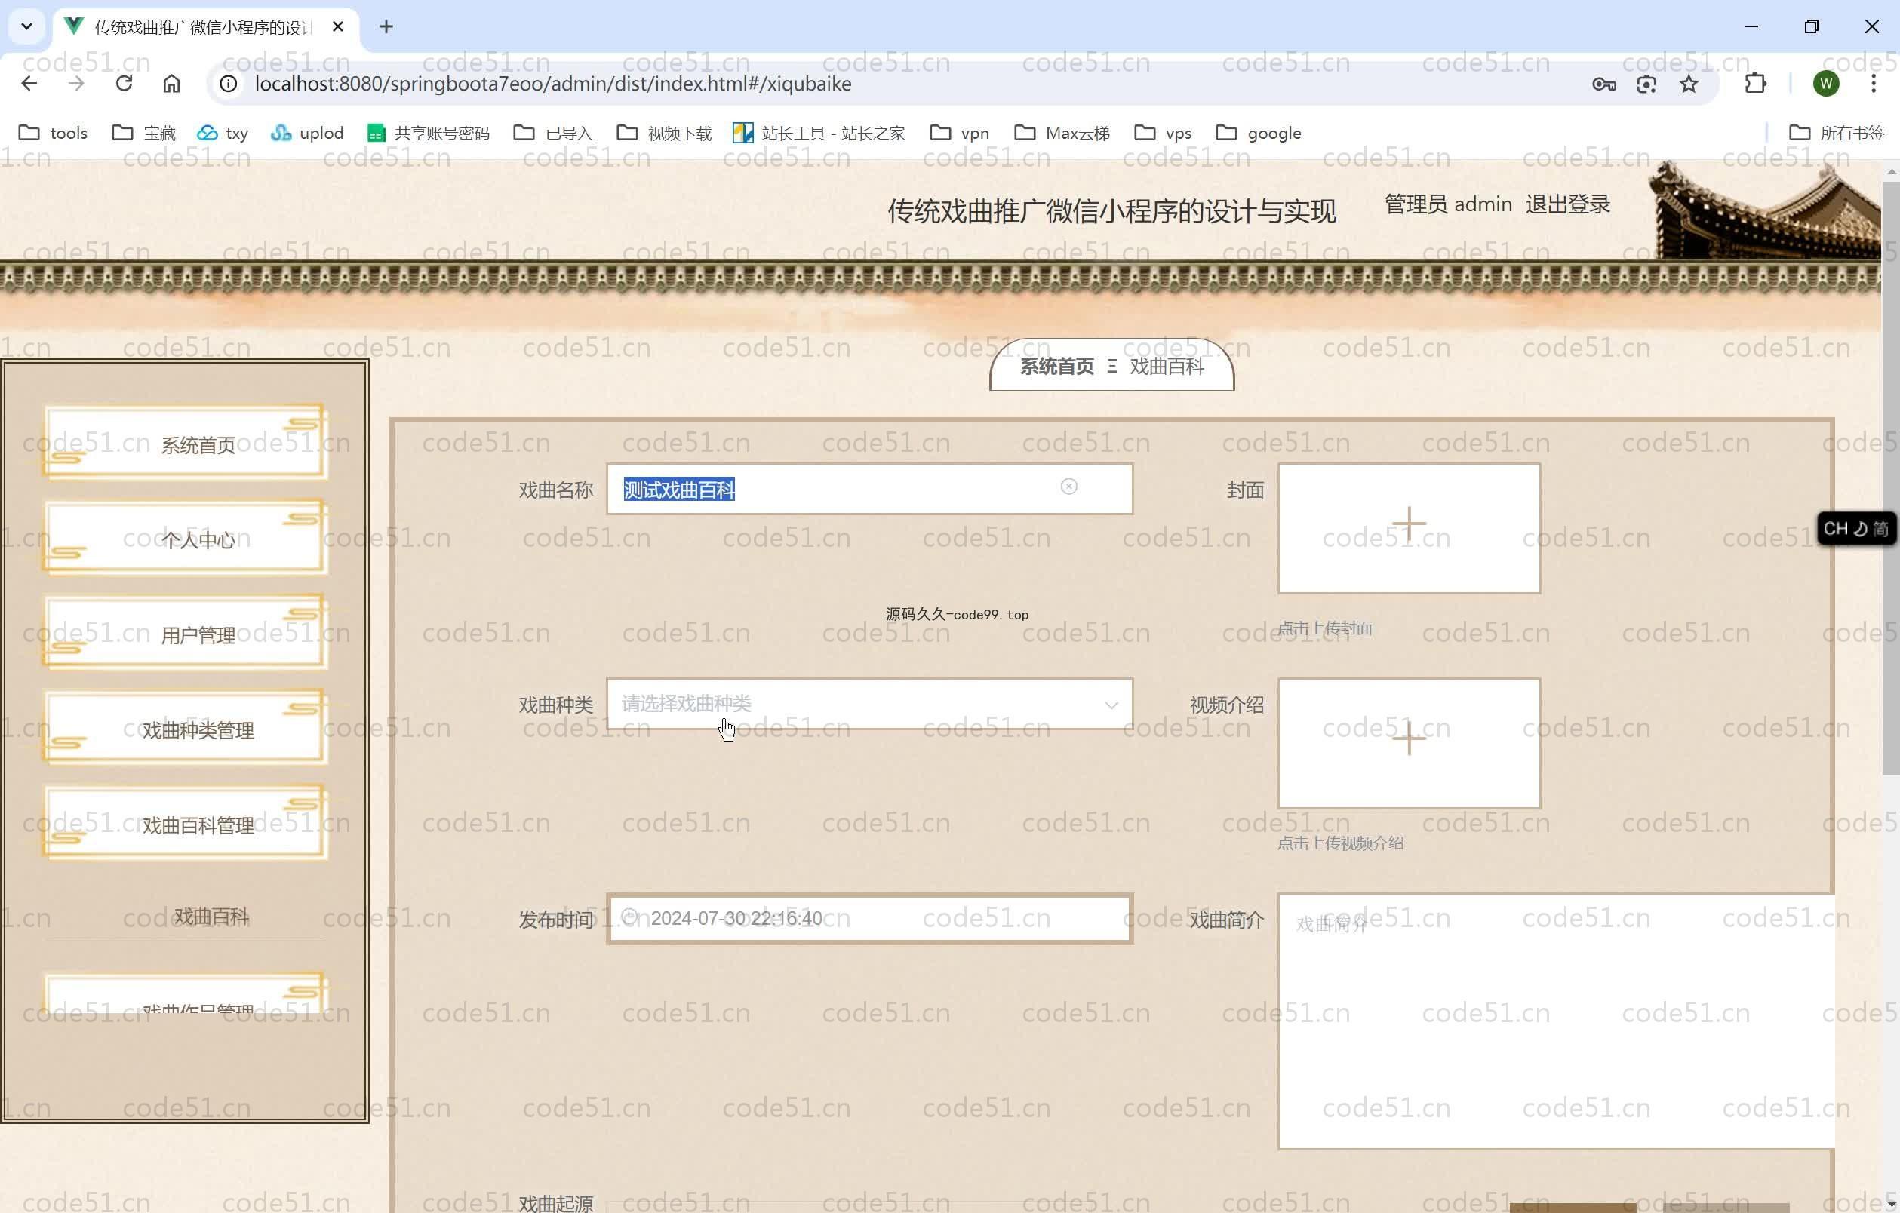Viewport: 1900px width, 1213px height.
Task: Click the 点击上传封面 hint text
Action: pos(1326,628)
